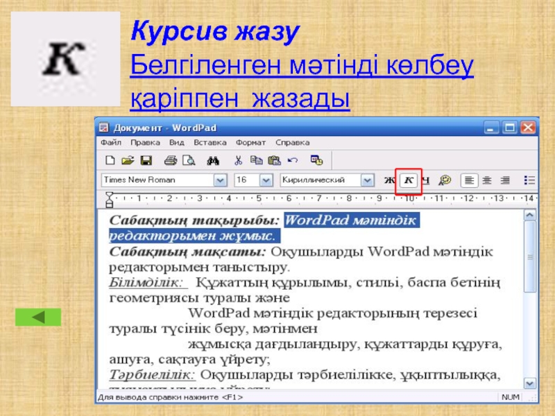Screen dimensions: 555x416
Task: Toggle bold with the Ж button
Action: [x=390, y=180]
